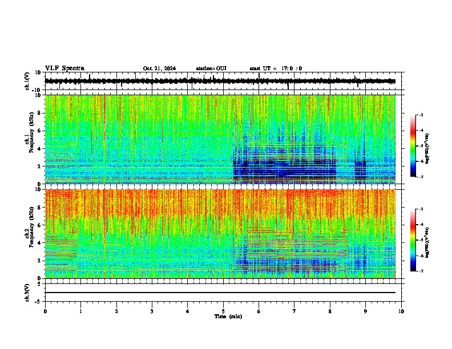Click the flat ch.3 voltage line
The image size is (452, 349).
pyautogui.click(x=220, y=293)
